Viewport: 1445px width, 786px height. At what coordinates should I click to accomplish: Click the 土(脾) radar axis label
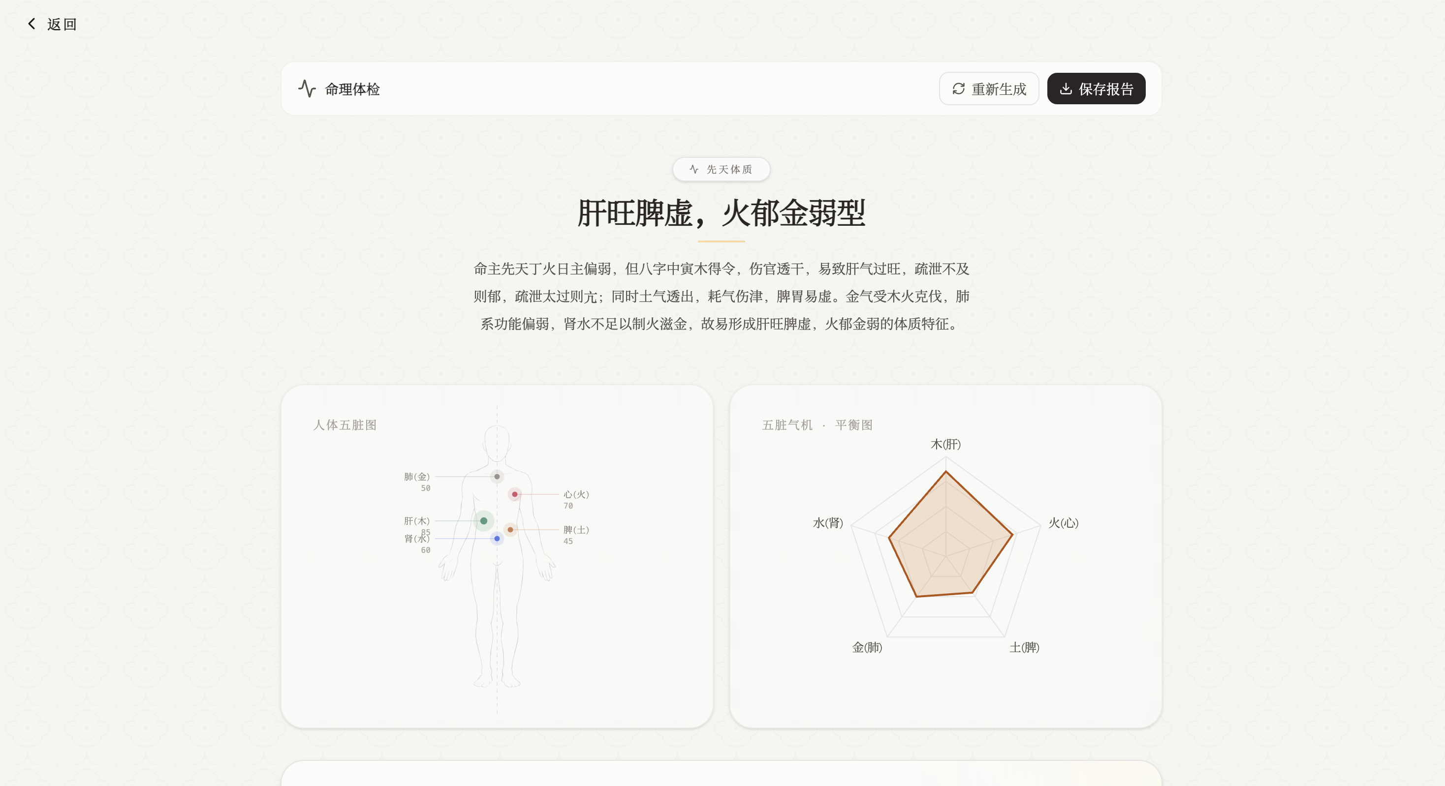coord(1024,647)
